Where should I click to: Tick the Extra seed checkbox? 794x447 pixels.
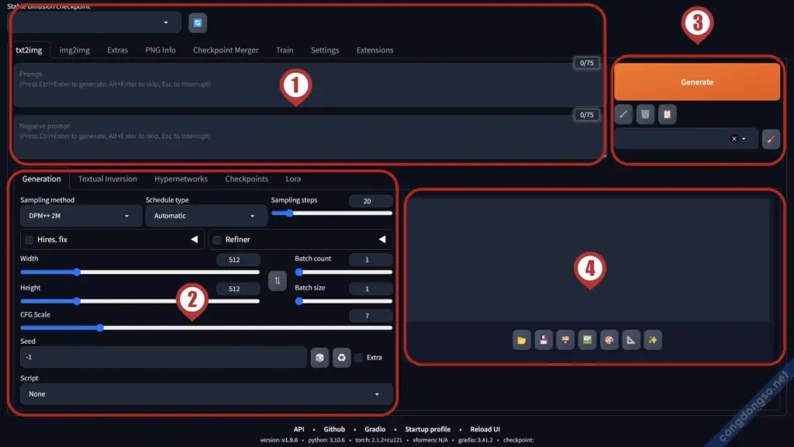(358, 358)
